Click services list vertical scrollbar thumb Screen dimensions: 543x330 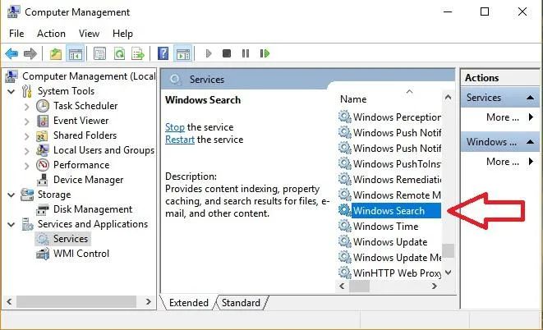448,251
